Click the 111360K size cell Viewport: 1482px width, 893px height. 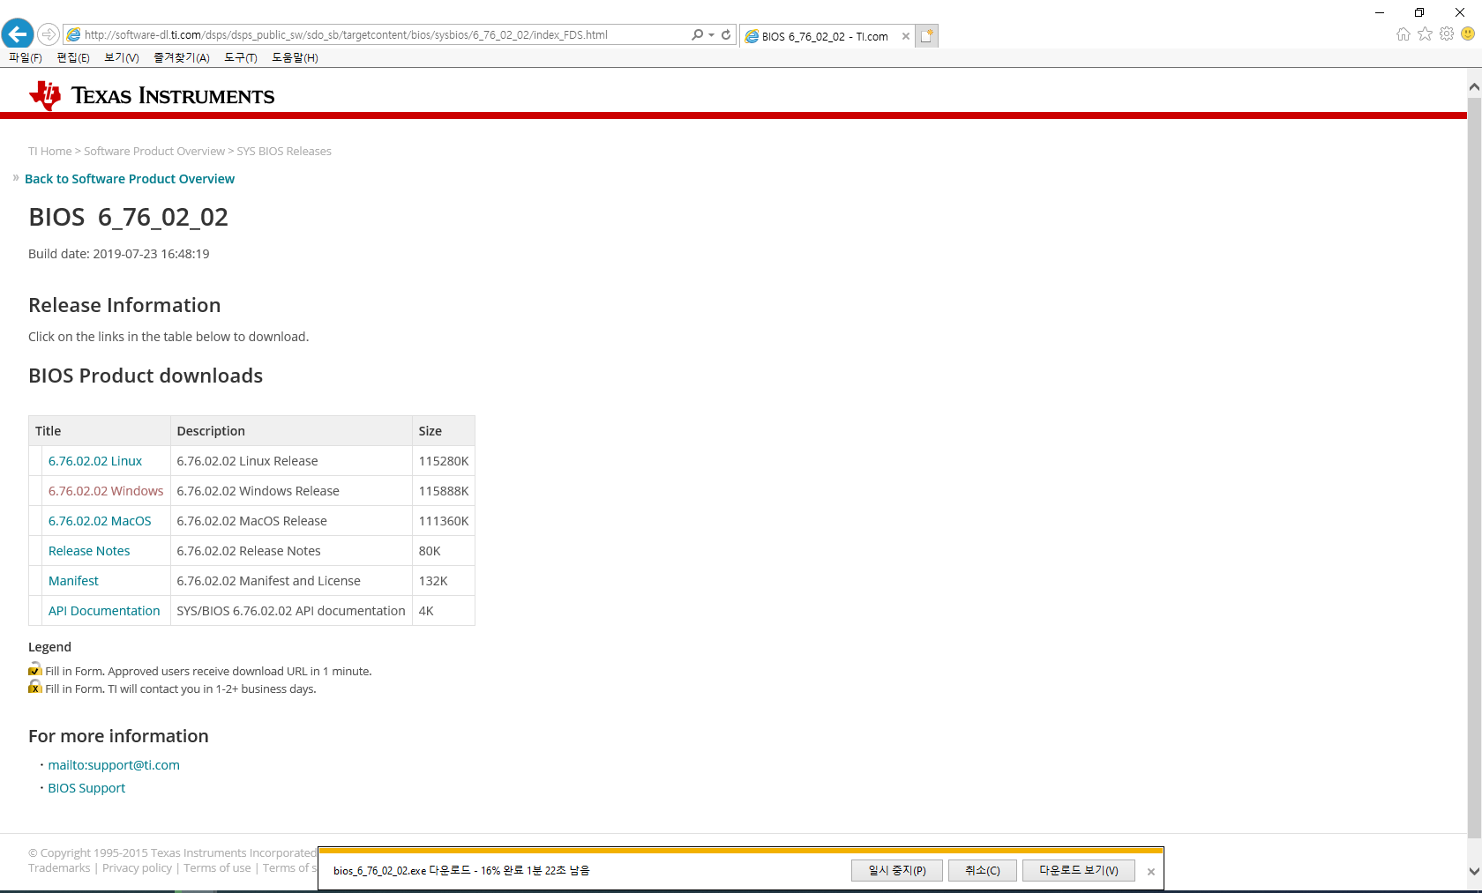point(444,521)
